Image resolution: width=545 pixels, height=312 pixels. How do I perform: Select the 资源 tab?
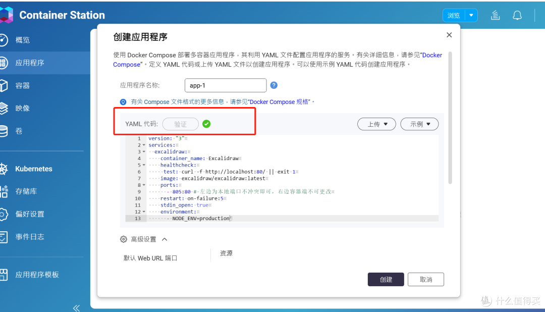click(x=226, y=253)
